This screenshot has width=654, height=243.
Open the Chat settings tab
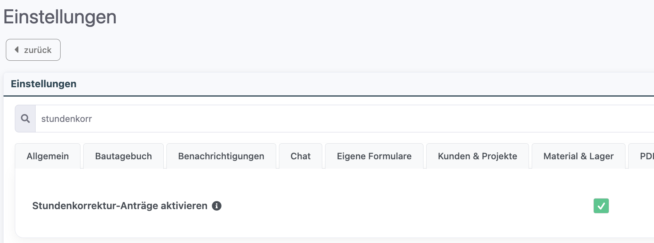(300, 156)
